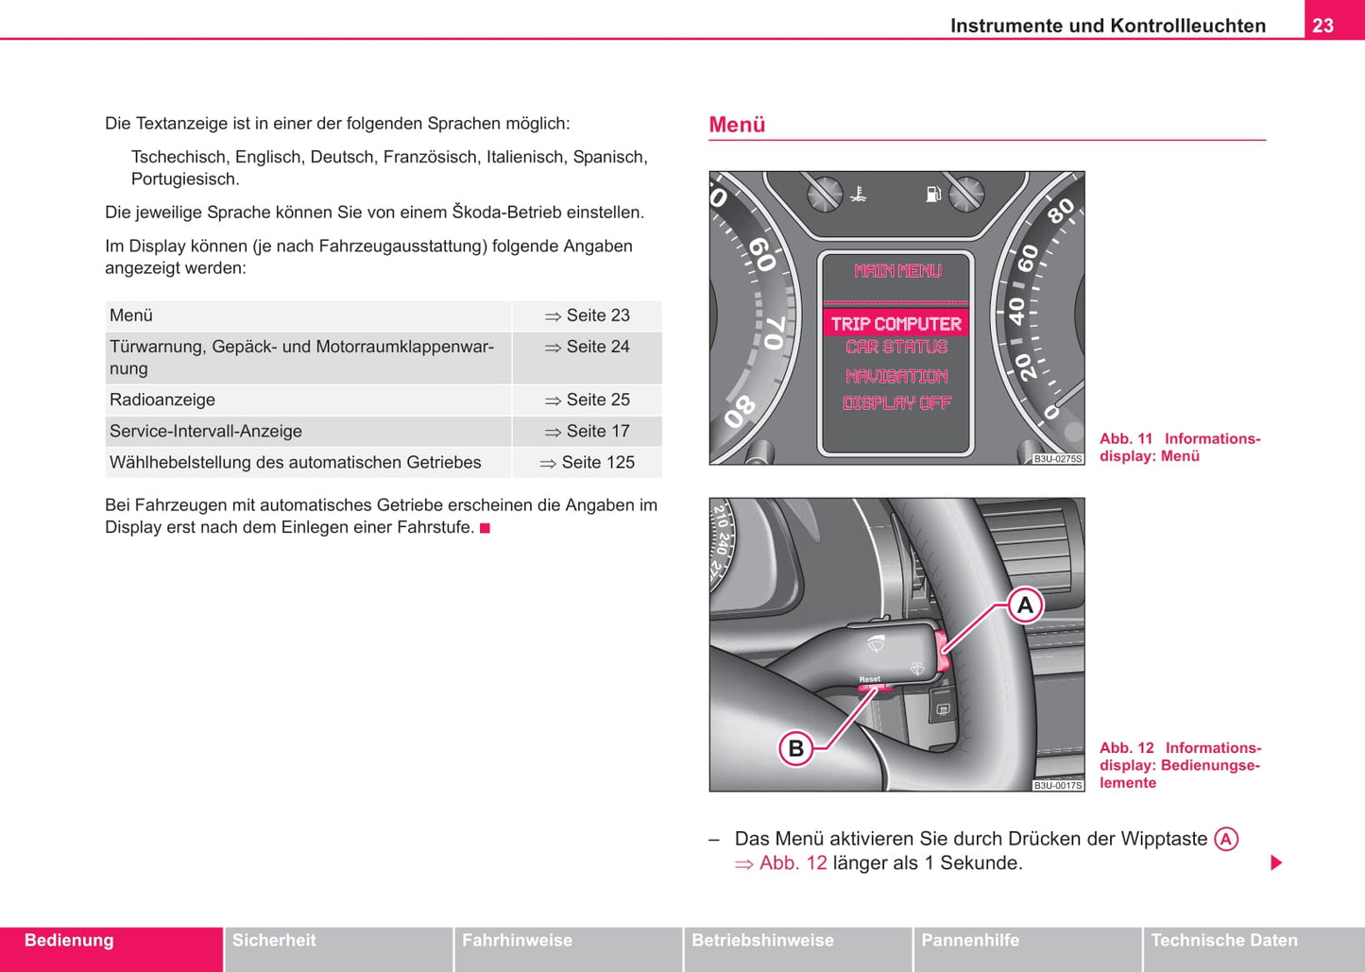Click the Abb. 11 Informationsdisplay image
Image resolution: width=1365 pixels, height=972 pixels.
[896, 317]
